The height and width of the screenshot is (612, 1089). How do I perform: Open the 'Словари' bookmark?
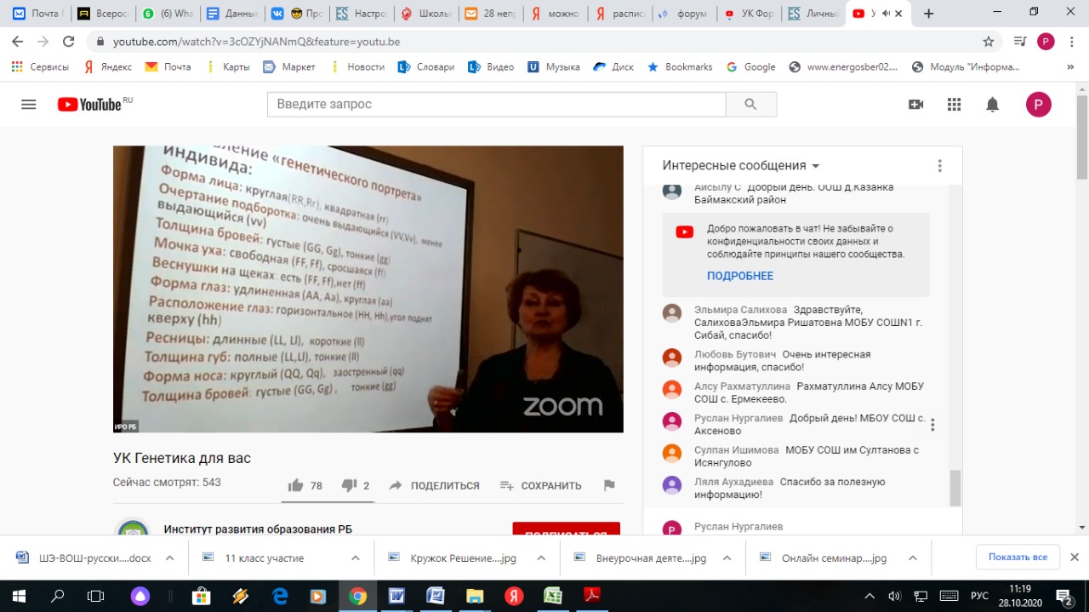coord(425,66)
